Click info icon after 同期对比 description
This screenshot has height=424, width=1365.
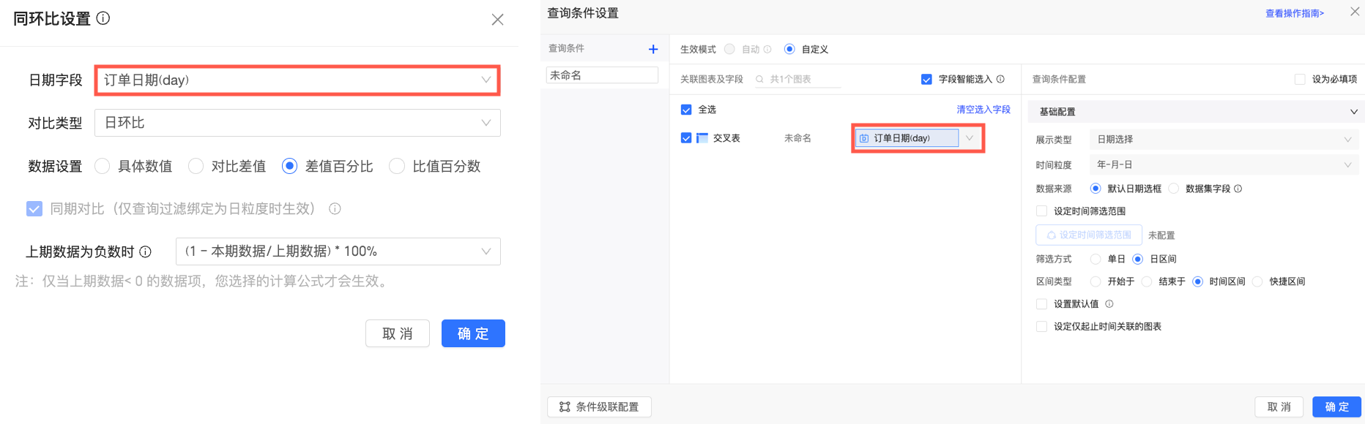335,209
